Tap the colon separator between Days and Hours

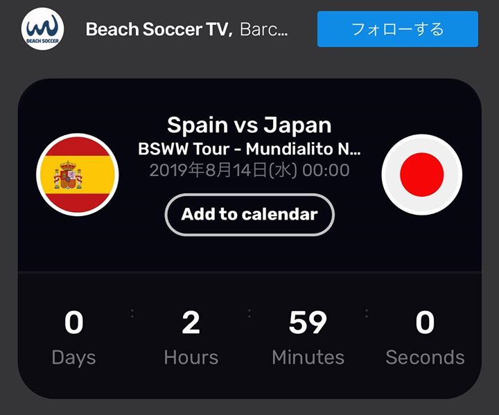click(132, 313)
